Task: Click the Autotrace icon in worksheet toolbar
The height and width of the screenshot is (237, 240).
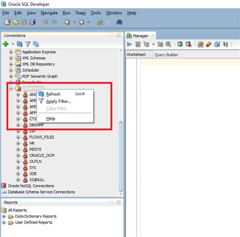Action: pos(160,44)
